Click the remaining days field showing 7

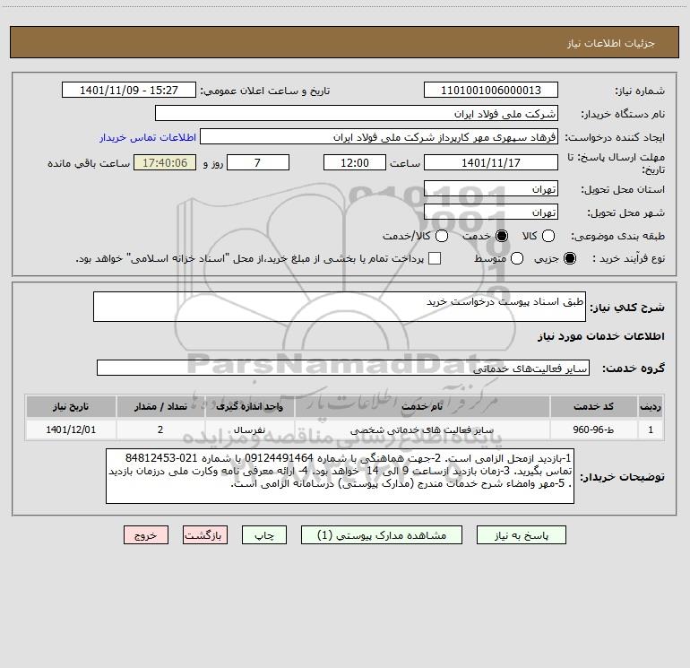[258, 162]
